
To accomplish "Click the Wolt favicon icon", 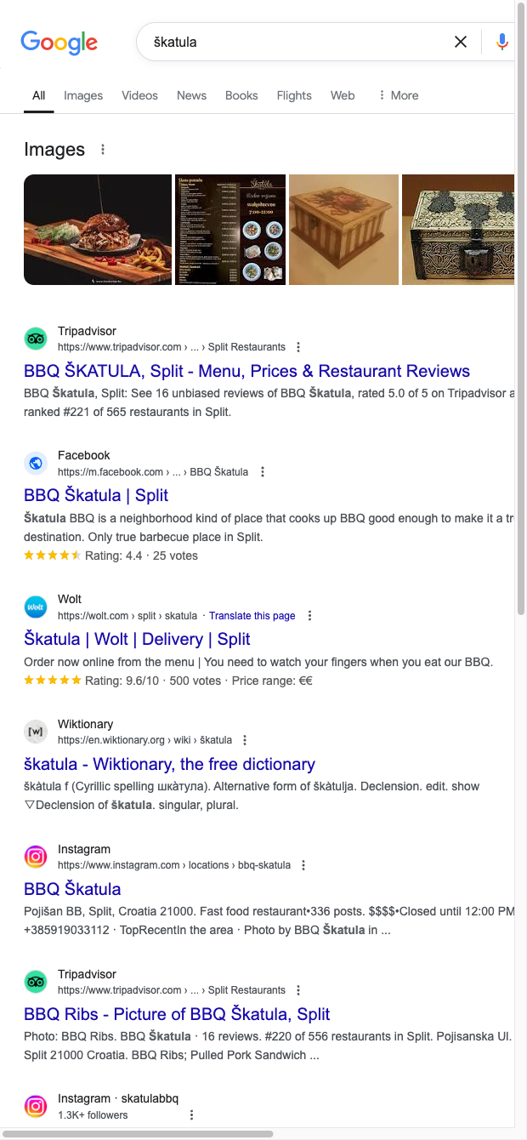I will [36, 607].
